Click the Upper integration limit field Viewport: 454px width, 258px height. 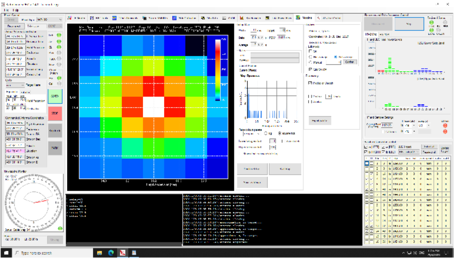(272, 147)
